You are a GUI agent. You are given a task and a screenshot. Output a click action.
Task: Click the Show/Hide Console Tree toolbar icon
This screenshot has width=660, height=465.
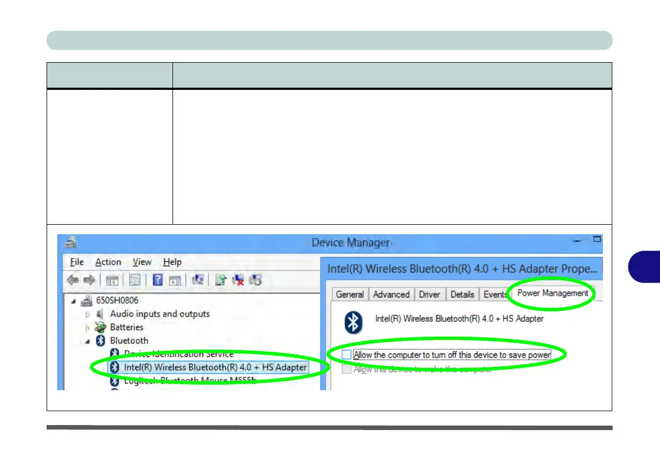[x=112, y=280]
